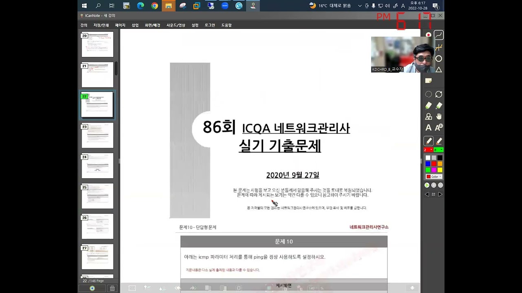Select the freehand curve drawing tool
The width and height of the screenshot is (522, 293).
tap(439, 35)
